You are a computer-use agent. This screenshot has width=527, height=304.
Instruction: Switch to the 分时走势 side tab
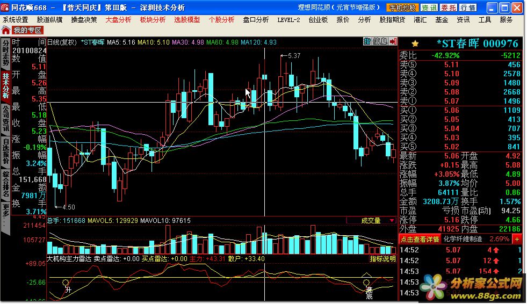[x=6, y=53]
